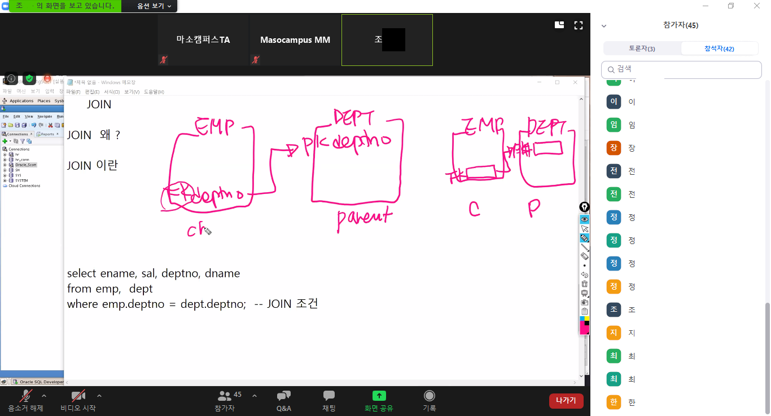Toggle the annotation eye visibility icon
This screenshot has height=416, width=771.
tap(585, 219)
